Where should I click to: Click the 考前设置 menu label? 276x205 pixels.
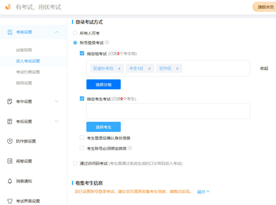coord(24,32)
